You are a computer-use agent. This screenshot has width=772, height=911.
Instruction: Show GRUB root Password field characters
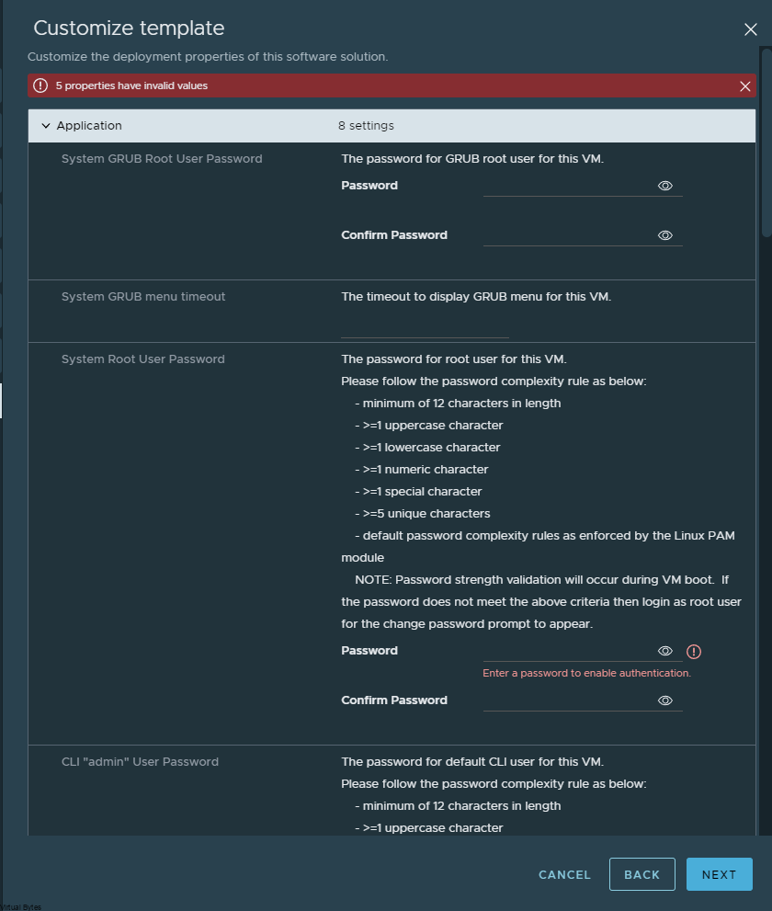(665, 186)
